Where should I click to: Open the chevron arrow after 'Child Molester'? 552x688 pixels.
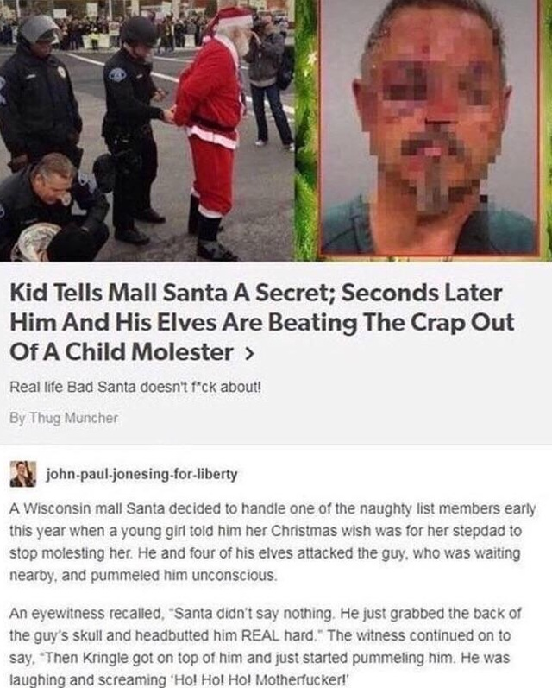coord(248,353)
